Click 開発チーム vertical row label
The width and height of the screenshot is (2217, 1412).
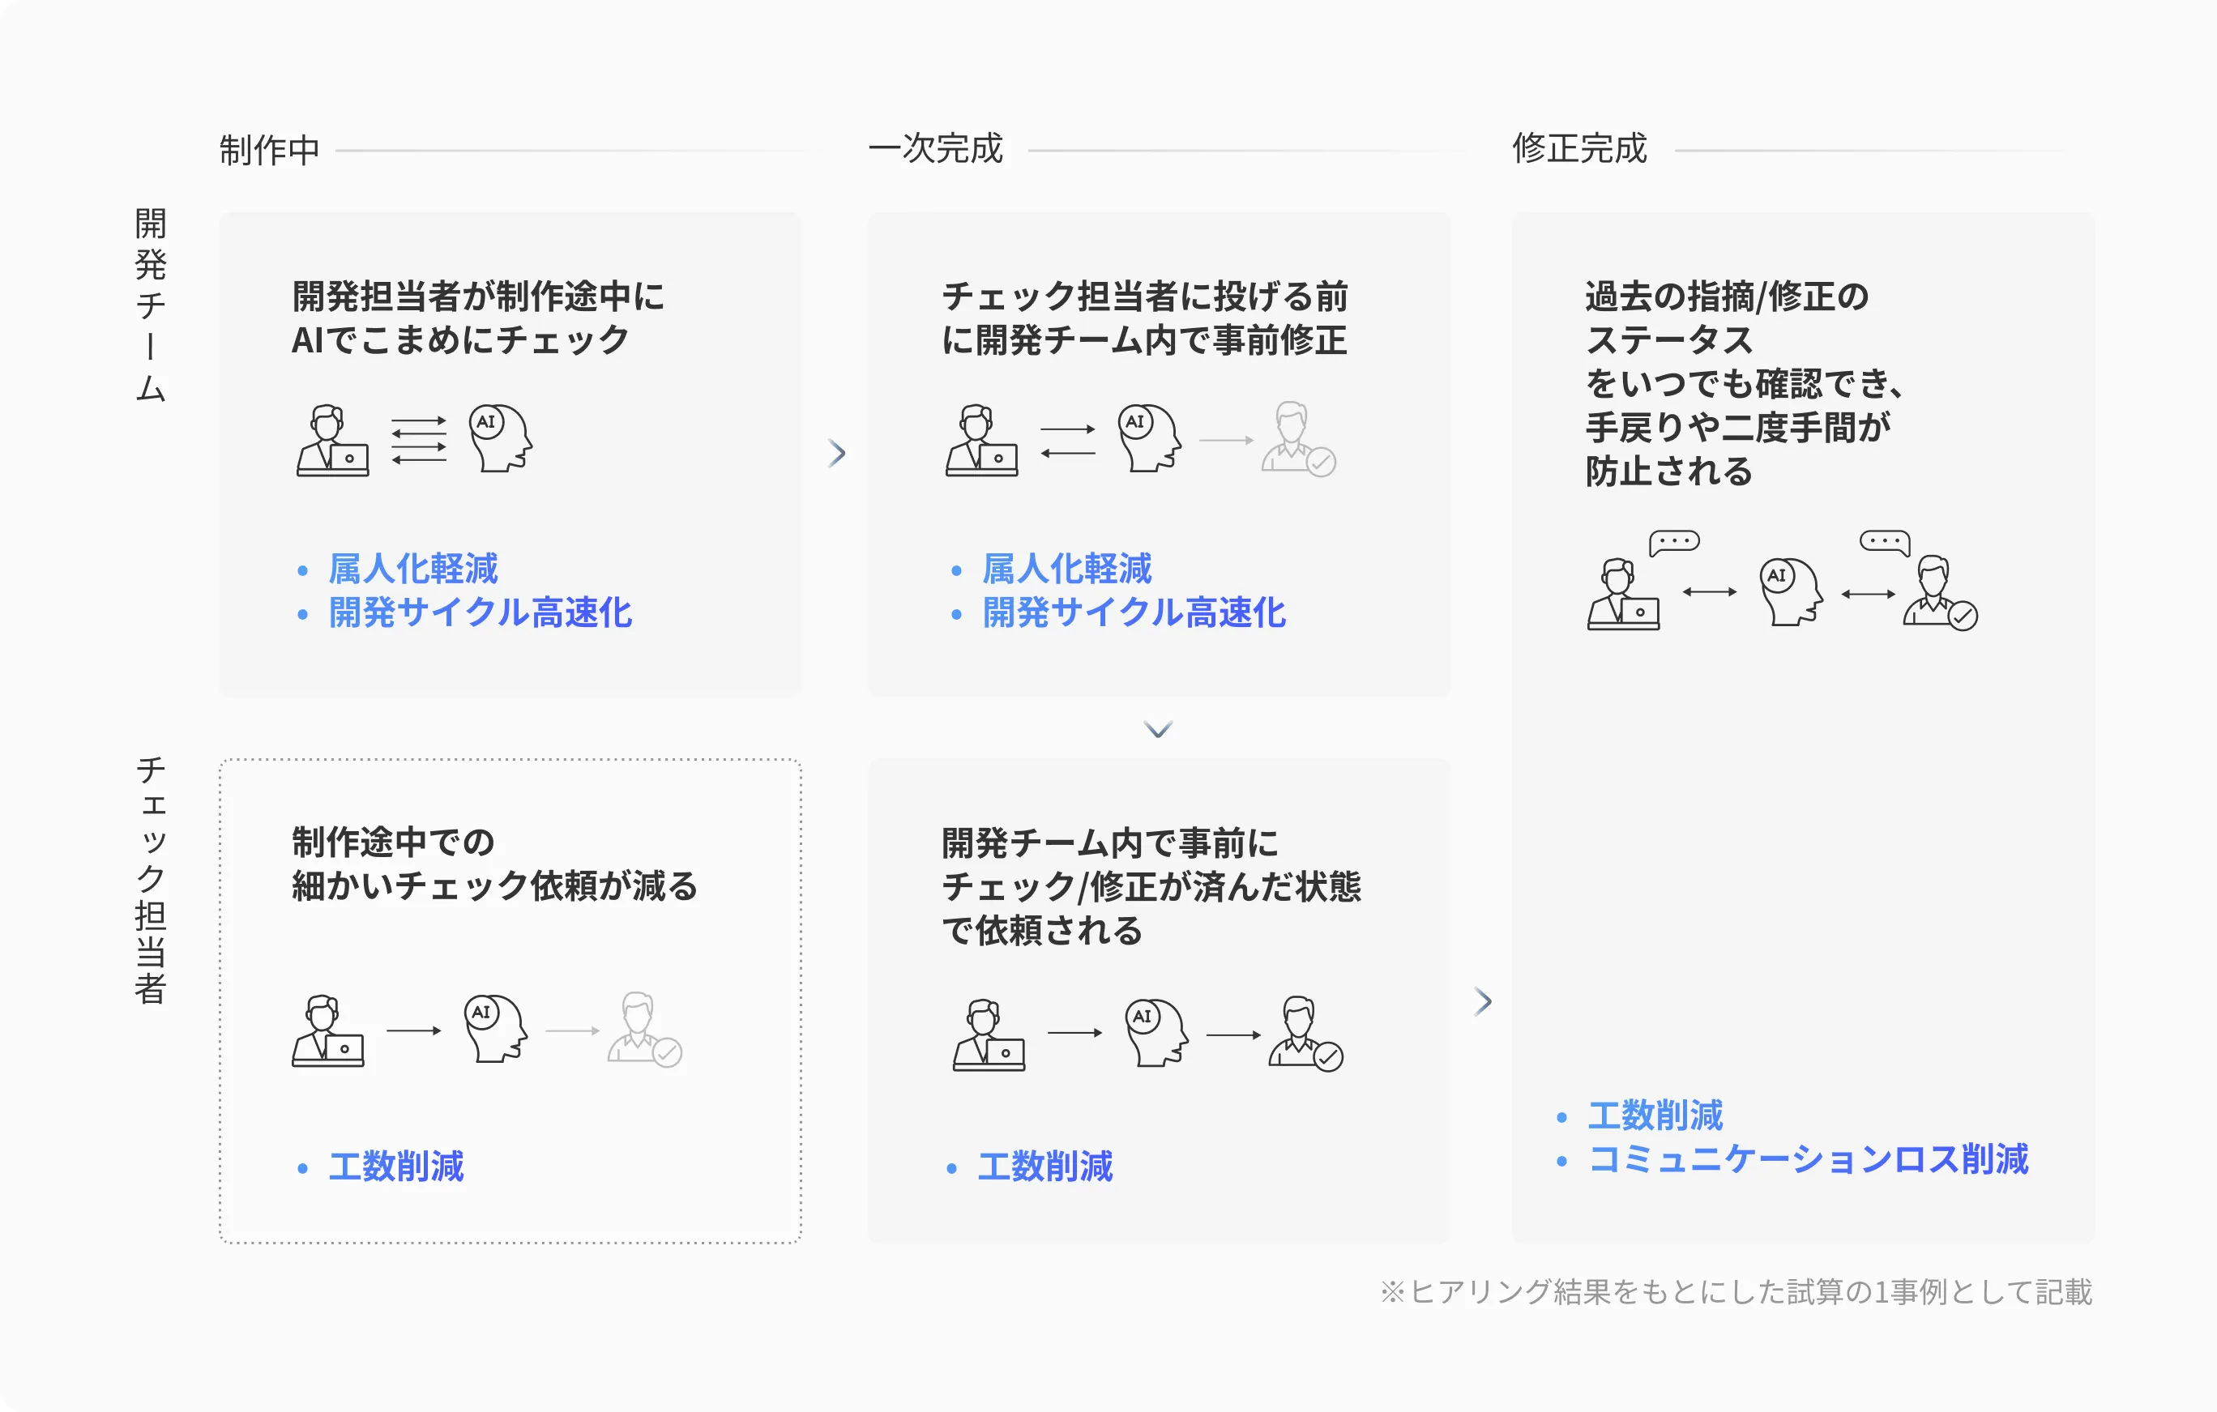(x=150, y=305)
